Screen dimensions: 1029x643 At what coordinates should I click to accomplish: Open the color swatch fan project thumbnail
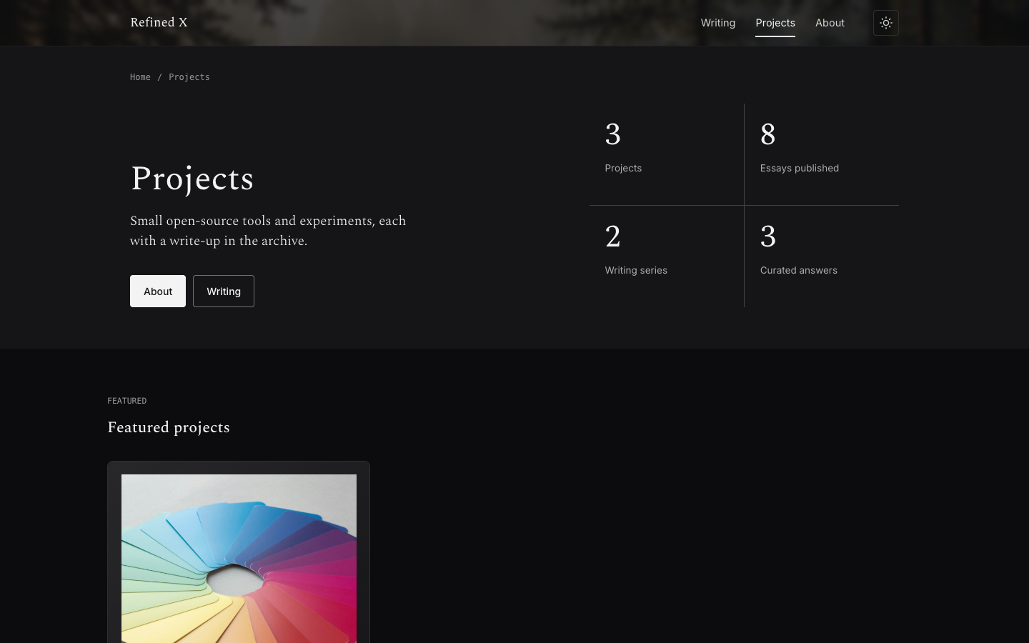point(239,559)
